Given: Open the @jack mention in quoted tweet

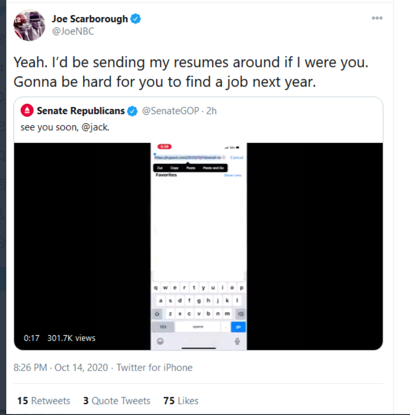Looking at the screenshot, I should (x=95, y=127).
